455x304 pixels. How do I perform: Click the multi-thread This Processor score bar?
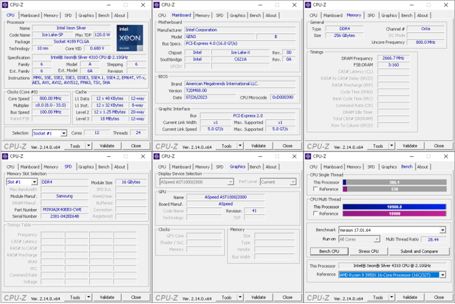tap(394, 207)
